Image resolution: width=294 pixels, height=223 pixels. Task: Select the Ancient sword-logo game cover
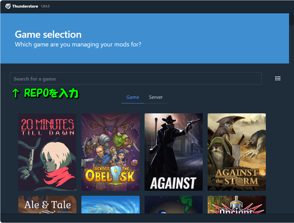click(237, 205)
